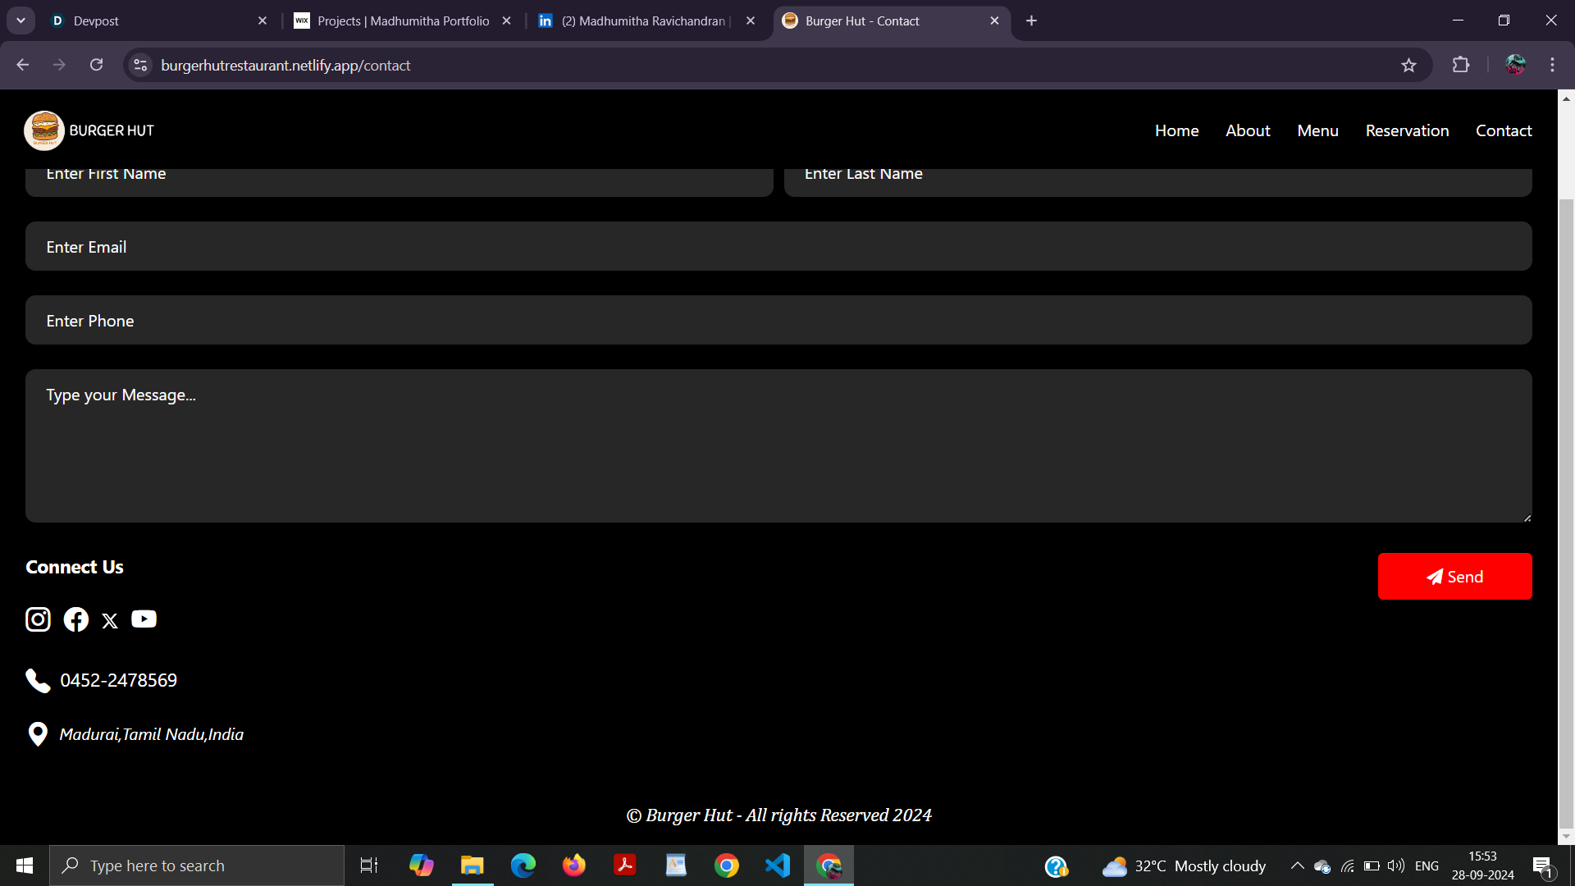Screen dimensions: 1575x886
Task: Open the YouTube social icon
Action: click(144, 619)
